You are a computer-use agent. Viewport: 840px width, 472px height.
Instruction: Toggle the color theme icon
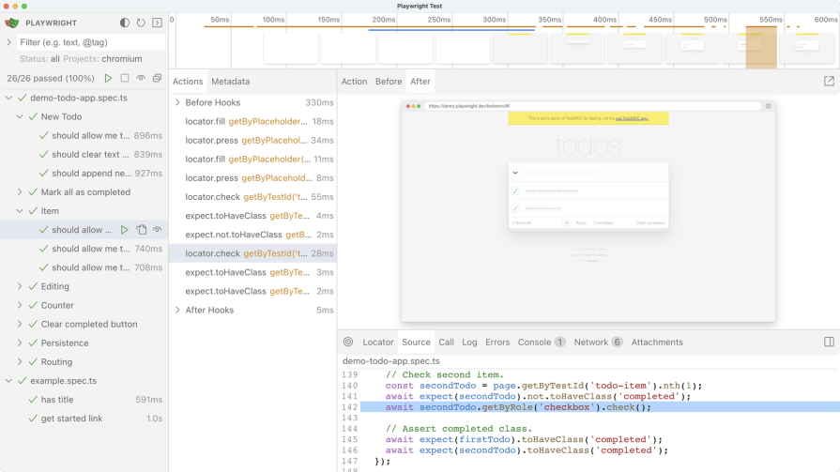click(125, 23)
